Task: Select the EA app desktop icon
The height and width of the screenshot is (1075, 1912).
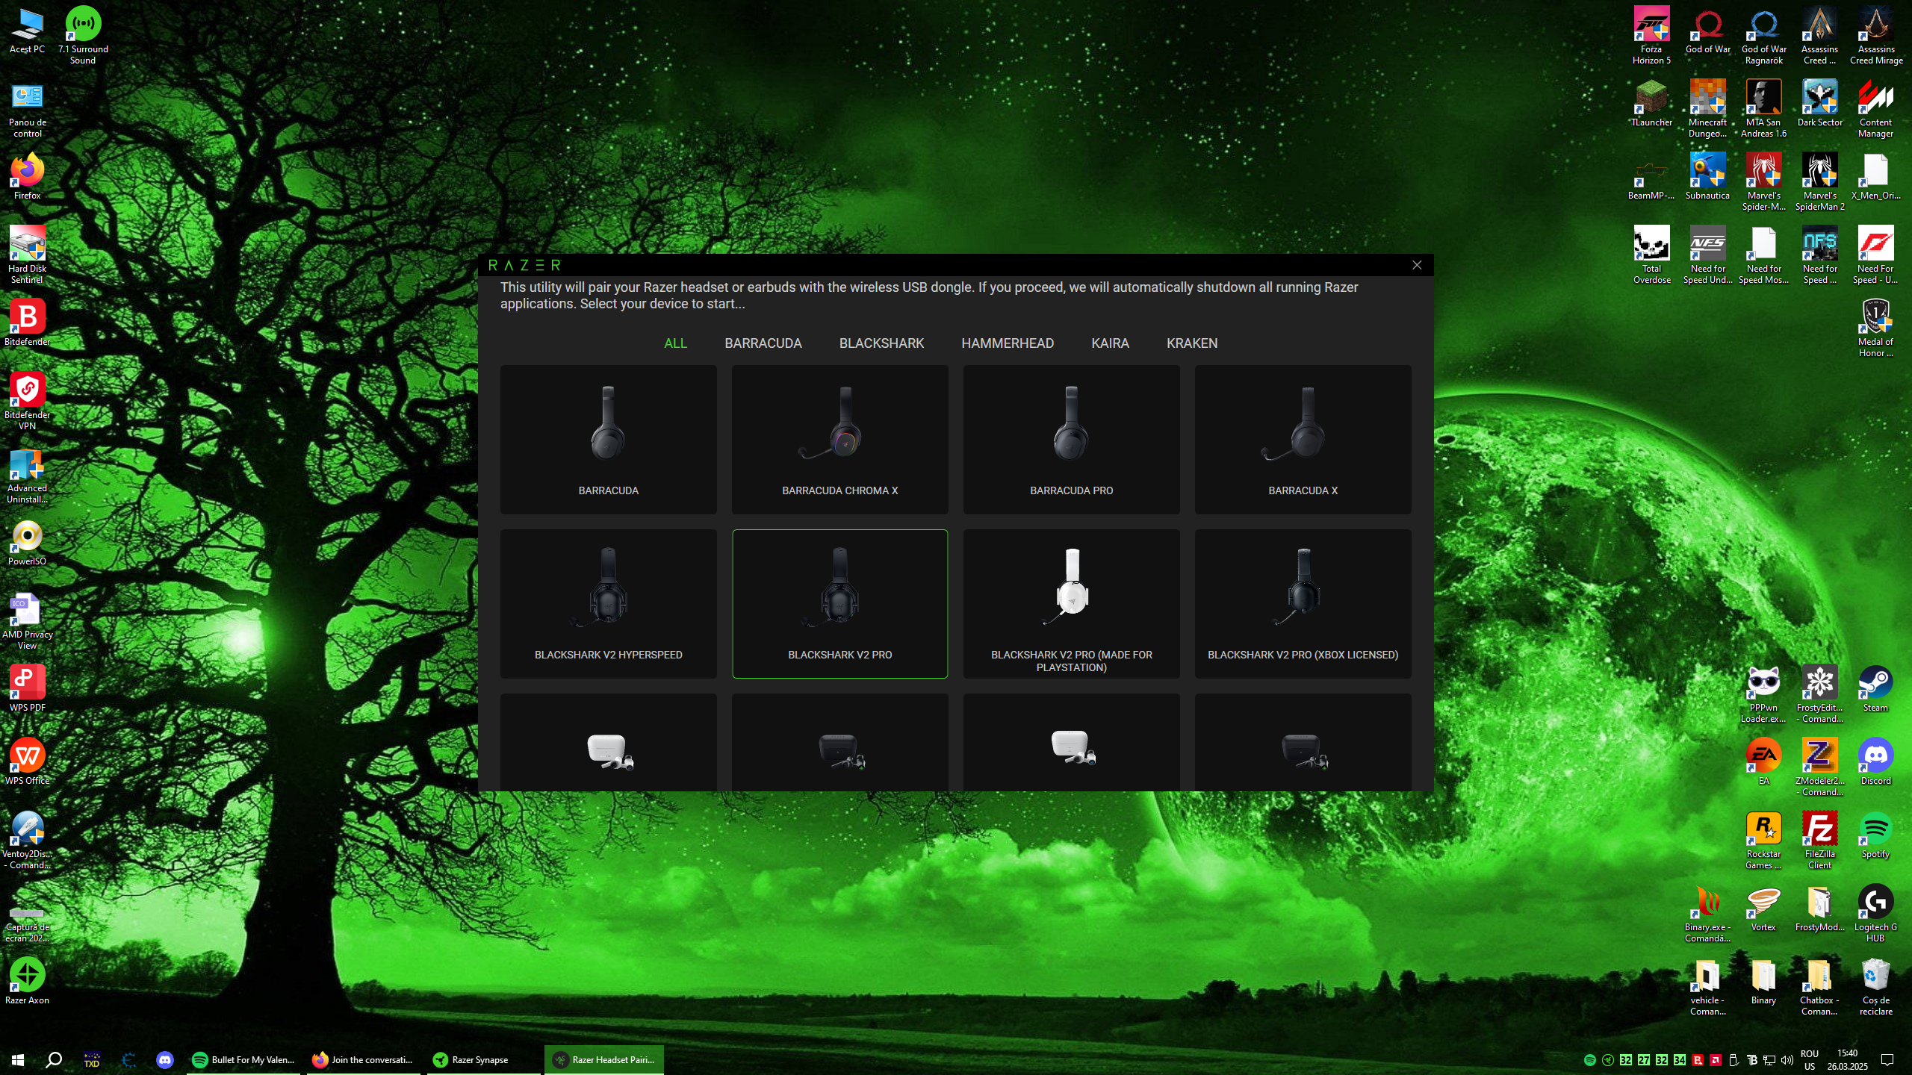Action: point(1763,761)
